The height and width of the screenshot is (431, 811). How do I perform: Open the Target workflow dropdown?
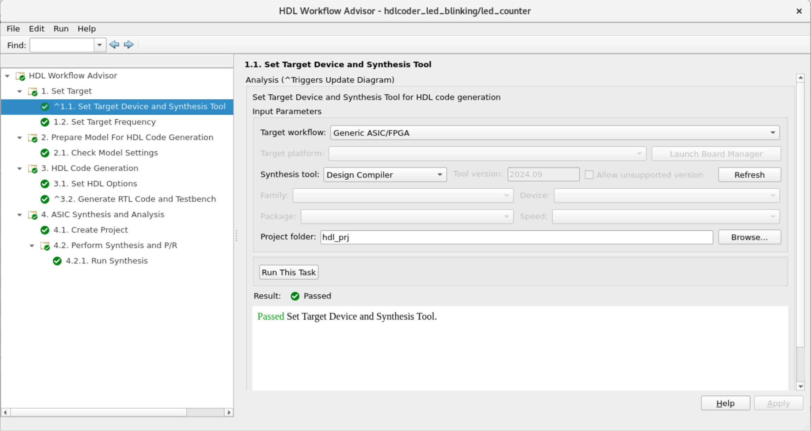coord(555,133)
